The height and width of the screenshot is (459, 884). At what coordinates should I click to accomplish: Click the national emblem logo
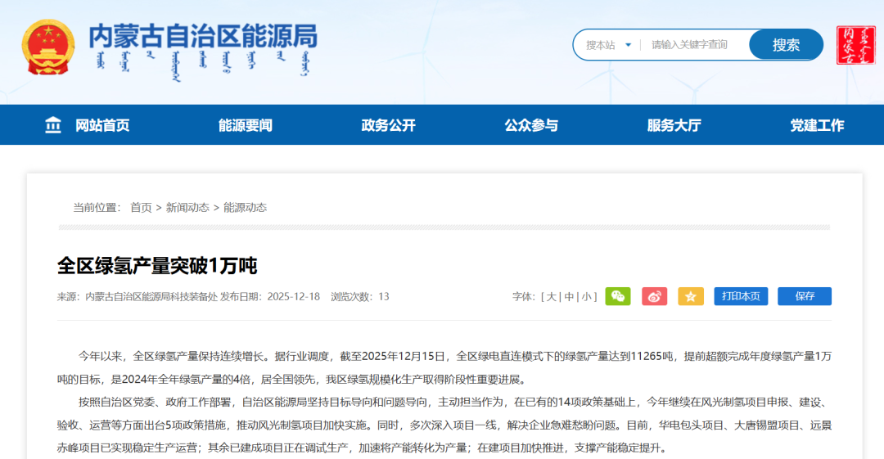[x=48, y=47]
